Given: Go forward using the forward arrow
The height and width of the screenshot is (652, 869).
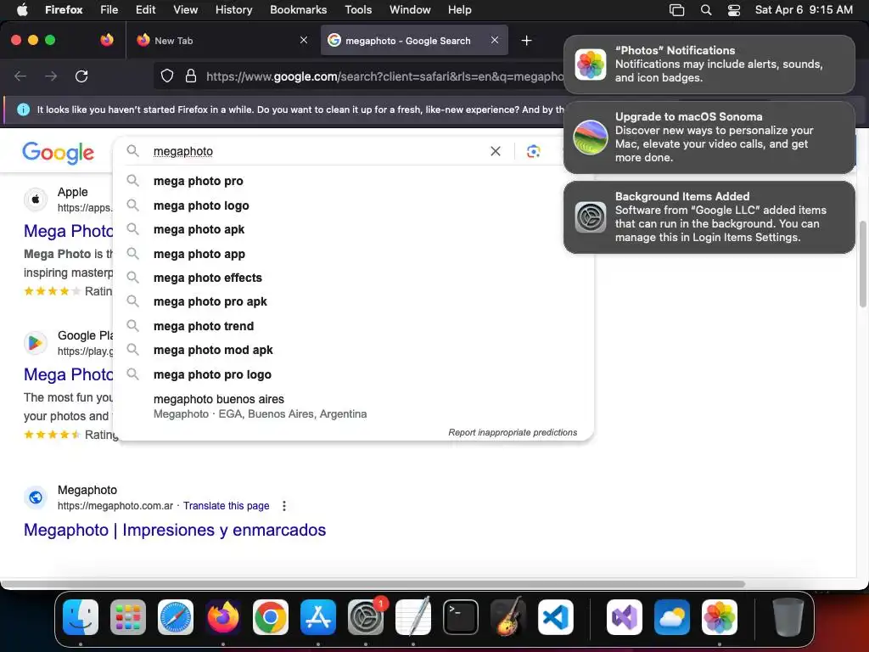Looking at the screenshot, I should click(x=51, y=76).
